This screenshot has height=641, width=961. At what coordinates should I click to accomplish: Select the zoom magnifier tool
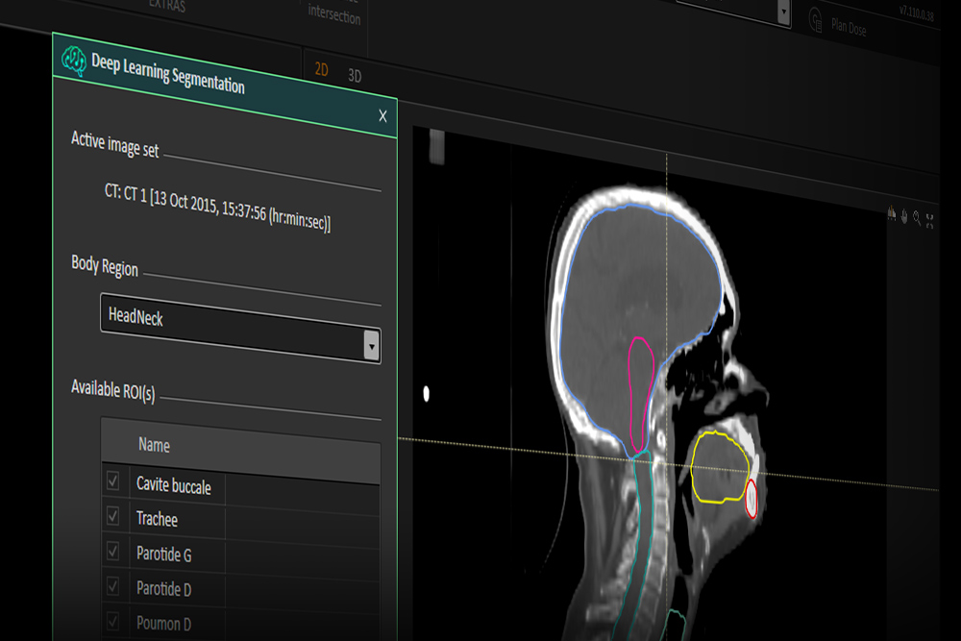(x=917, y=219)
